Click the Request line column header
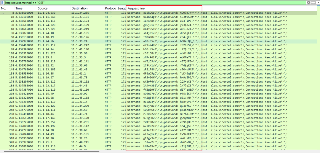 click(x=136, y=8)
